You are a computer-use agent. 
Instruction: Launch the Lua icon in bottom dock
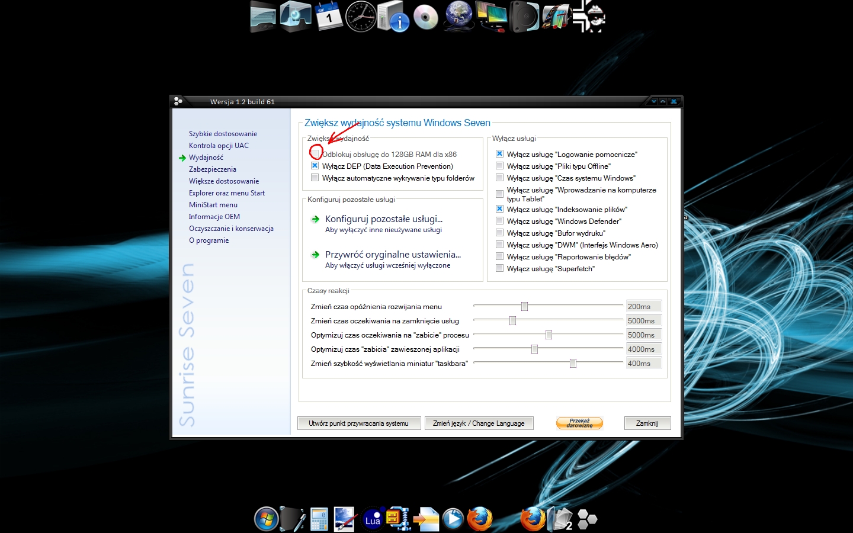coord(373,519)
